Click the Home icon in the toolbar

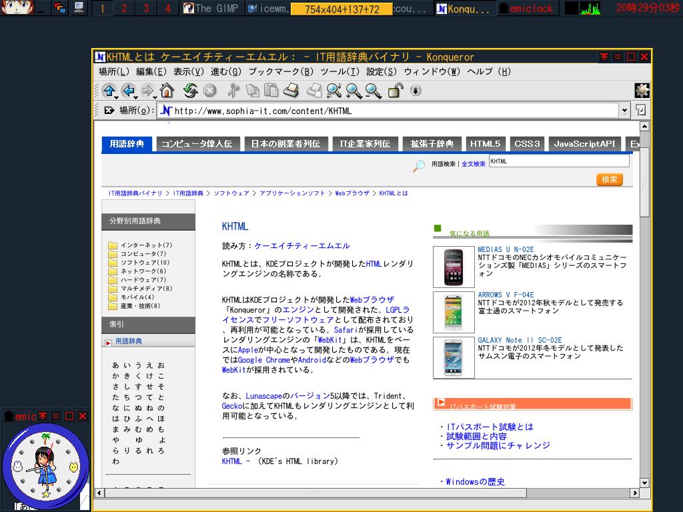(x=167, y=91)
